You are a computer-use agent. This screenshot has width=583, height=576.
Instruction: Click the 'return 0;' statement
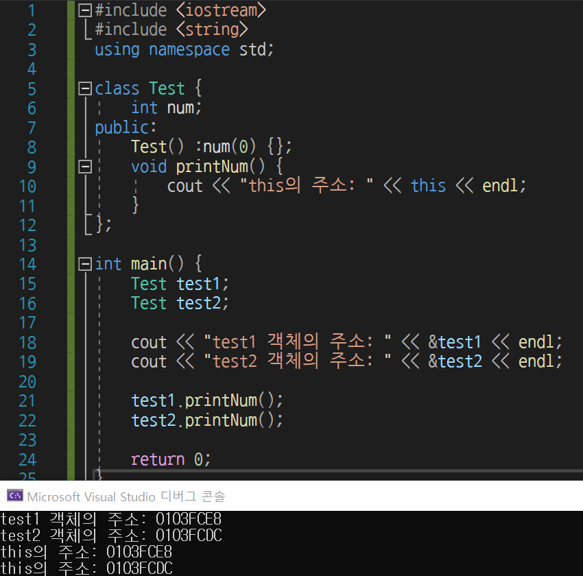click(x=171, y=459)
